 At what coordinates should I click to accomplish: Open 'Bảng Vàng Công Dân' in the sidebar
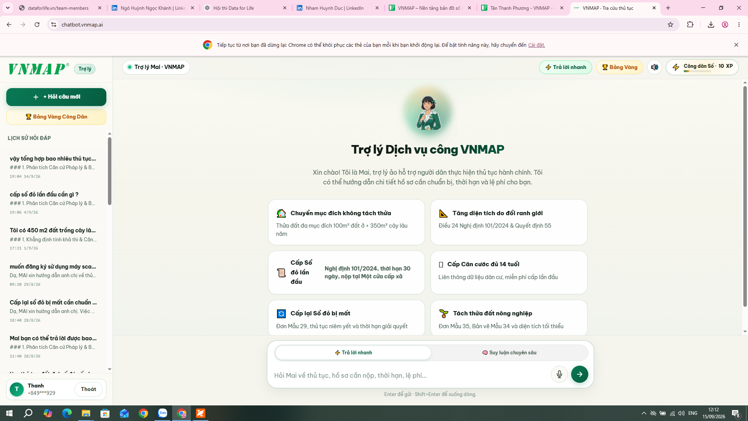[x=56, y=117]
